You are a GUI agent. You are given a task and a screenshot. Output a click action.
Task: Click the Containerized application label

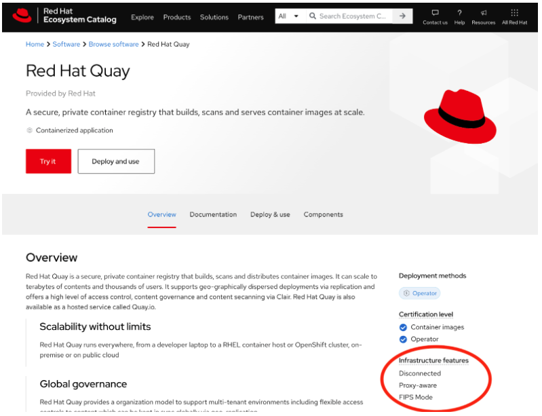click(x=75, y=130)
